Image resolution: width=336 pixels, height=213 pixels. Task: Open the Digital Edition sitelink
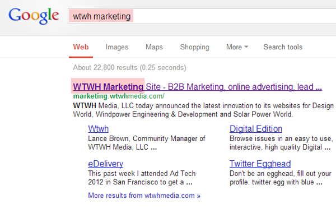click(x=256, y=129)
